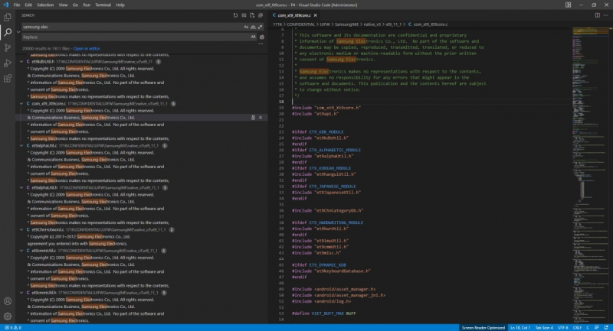613x331 pixels.
Task: Open the Explorer view in activity bar
Action: pos(8,15)
